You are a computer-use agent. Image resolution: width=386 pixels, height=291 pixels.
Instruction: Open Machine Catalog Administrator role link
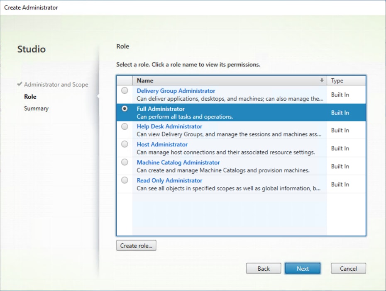coord(178,162)
